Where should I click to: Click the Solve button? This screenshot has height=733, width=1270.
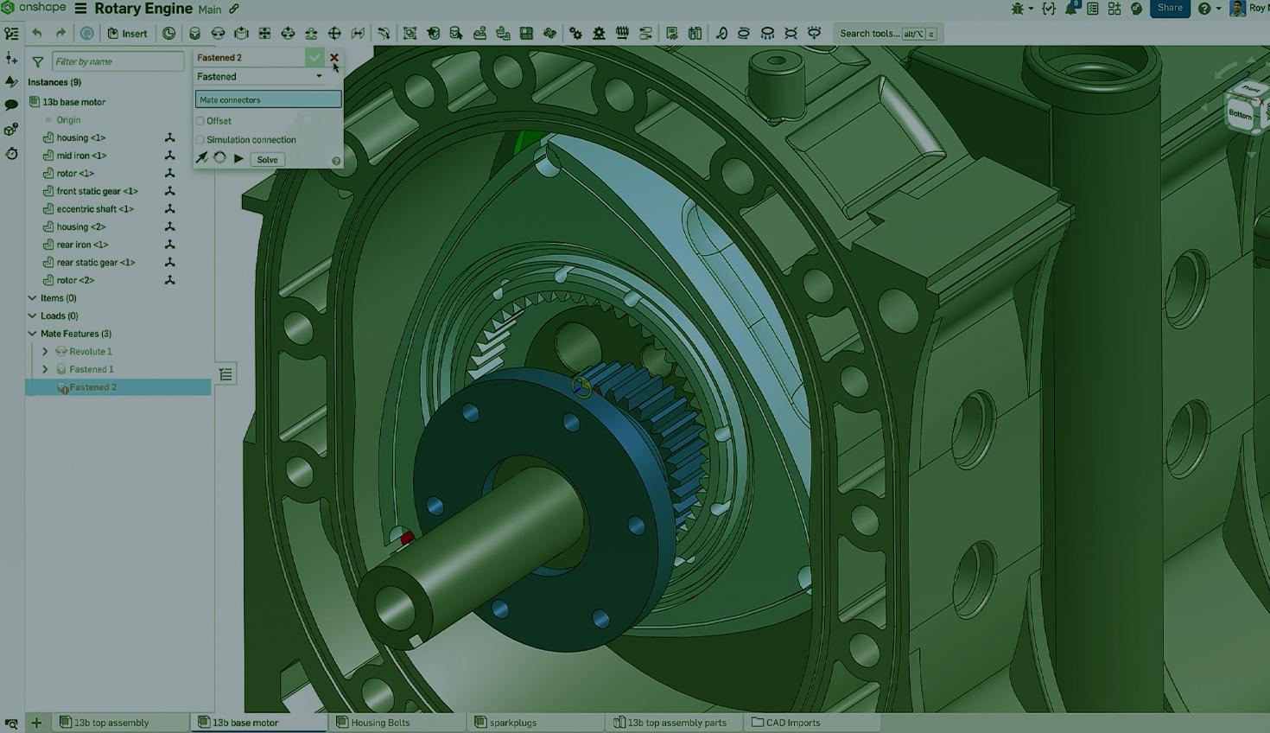point(267,160)
